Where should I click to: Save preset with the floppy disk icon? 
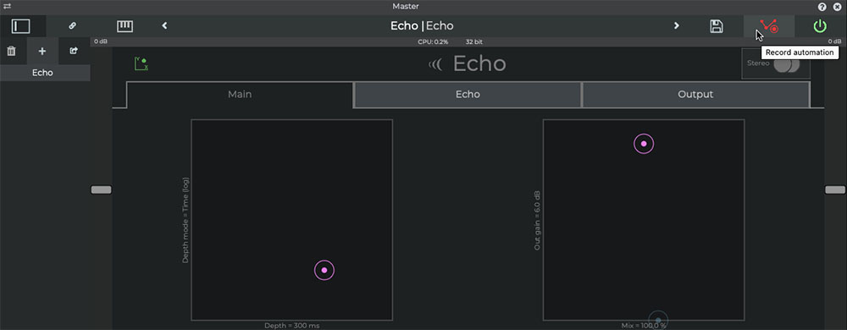click(x=717, y=26)
